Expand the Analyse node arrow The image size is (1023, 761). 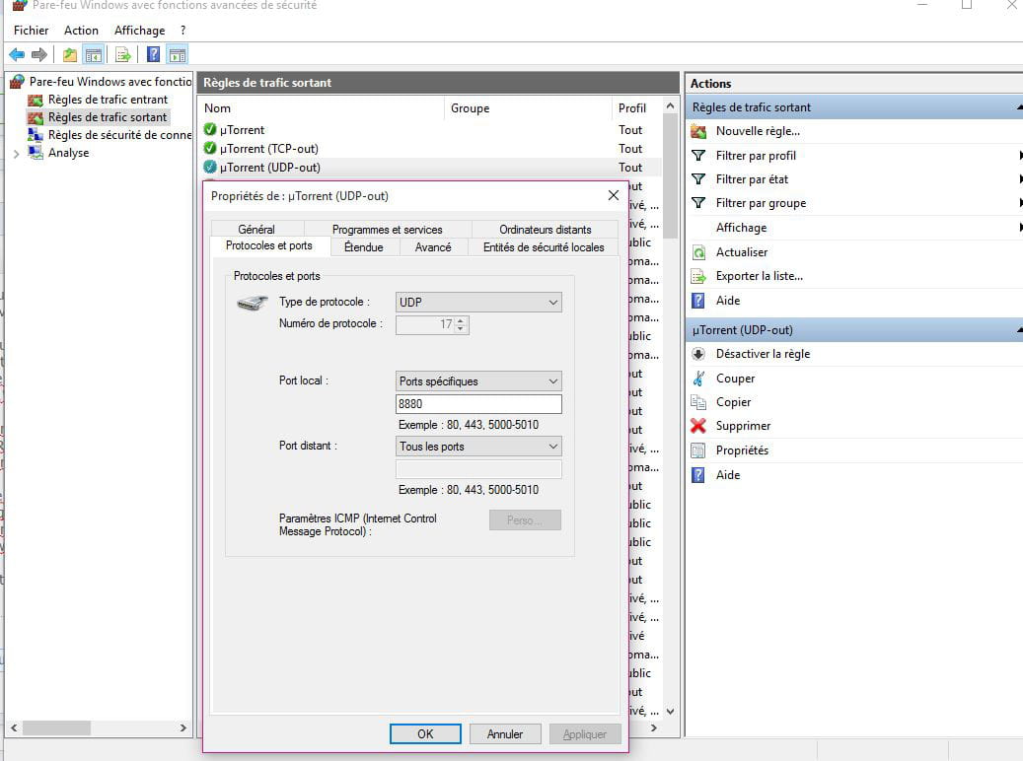[x=17, y=154]
